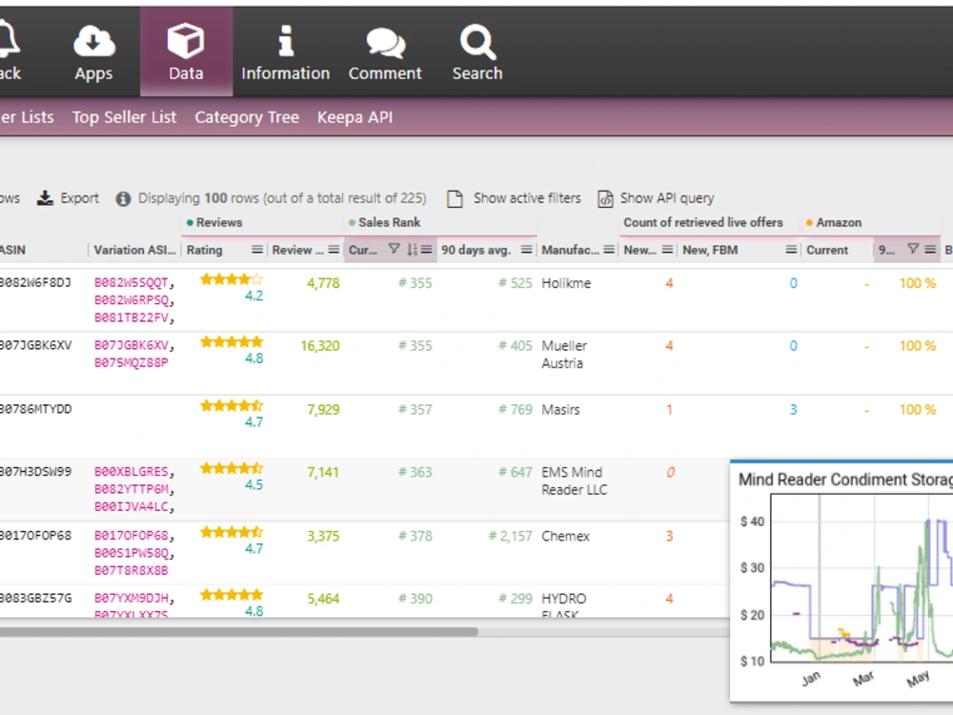Click New FBM value 3 in Masirs row
Image resolution: width=953 pixels, height=715 pixels.
click(x=793, y=410)
